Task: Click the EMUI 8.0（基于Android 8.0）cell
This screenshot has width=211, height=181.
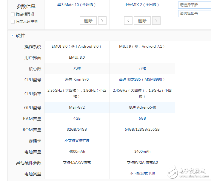Action: pos(76,46)
